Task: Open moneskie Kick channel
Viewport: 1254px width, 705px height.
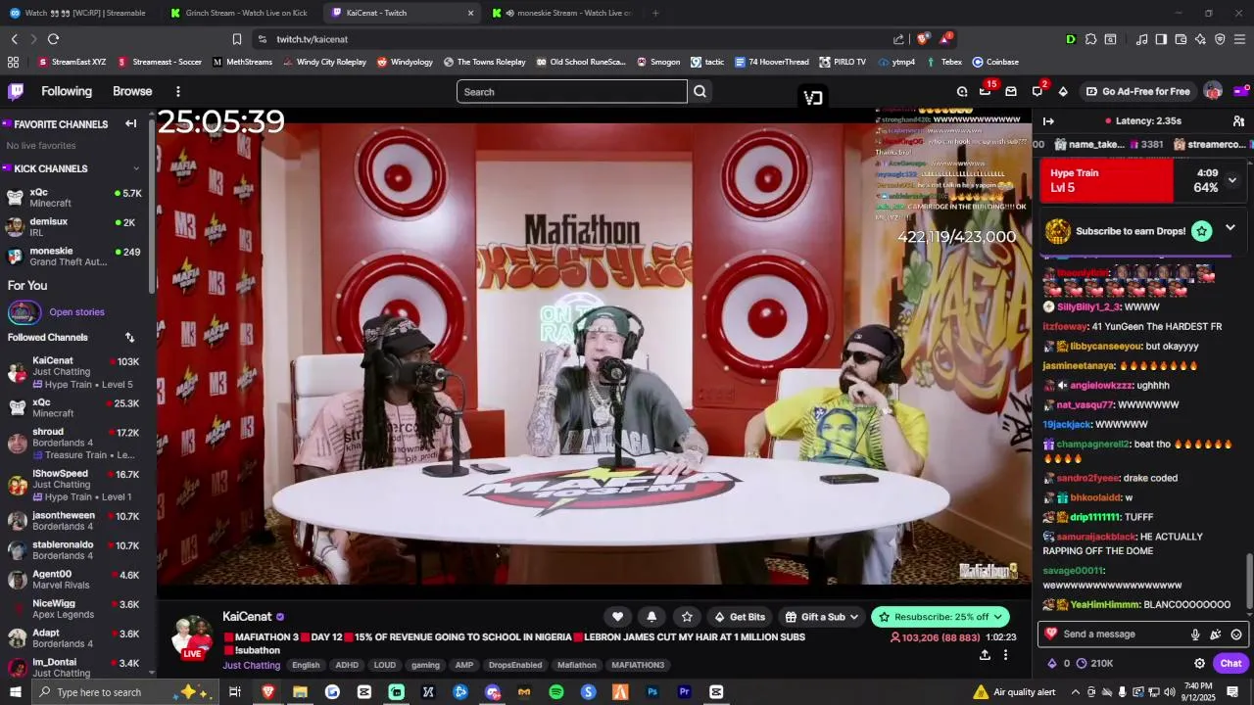Action: [x=76, y=257]
